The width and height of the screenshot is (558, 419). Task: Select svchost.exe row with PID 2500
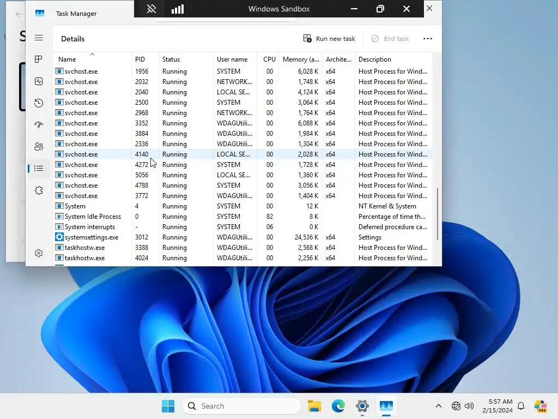pyautogui.click(x=243, y=102)
